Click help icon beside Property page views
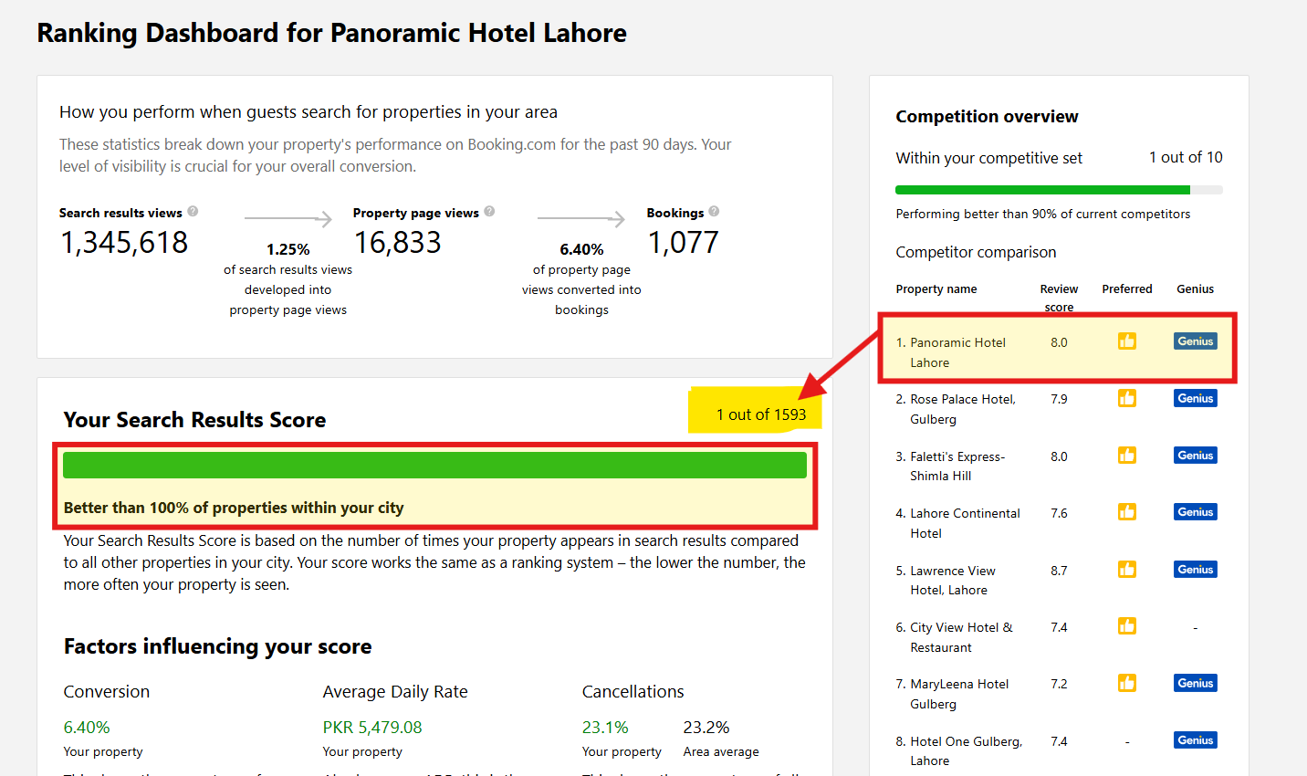This screenshot has width=1307, height=776. click(489, 212)
